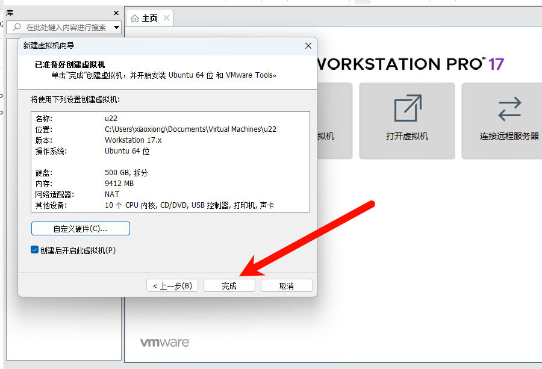Cancel the wizard with 取消
Viewport: 542px width, 369px height.
point(287,286)
